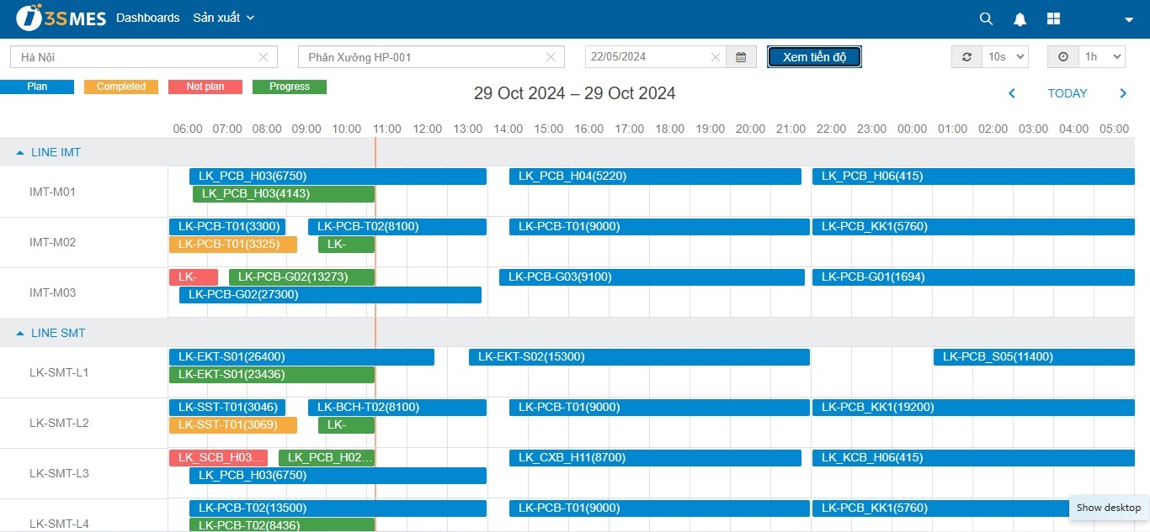Screen dimensions: 1150x532
Task: Clear the Hà Nội field with X
Action: click(263, 57)
